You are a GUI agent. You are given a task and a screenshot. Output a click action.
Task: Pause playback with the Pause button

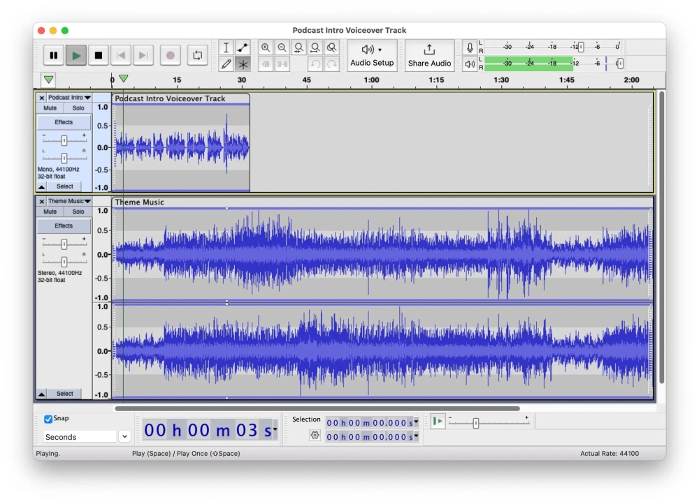click(54, 55)
